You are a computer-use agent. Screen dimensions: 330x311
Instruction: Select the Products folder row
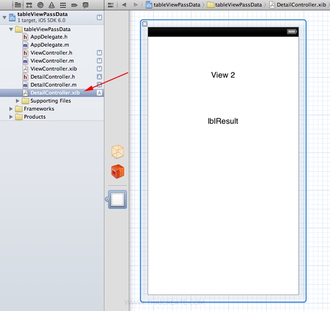[x=52, y=117]
